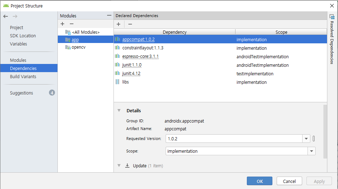
Task: Add a declared dependency with plus icon
Action: pyautogui.click(x=118, y=24)
